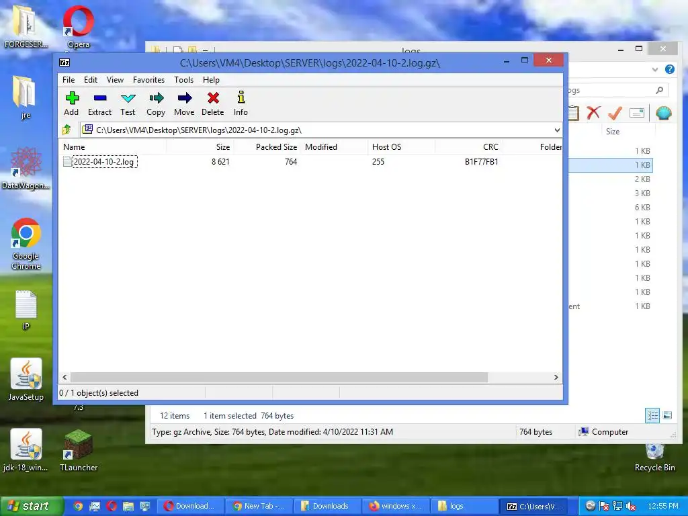The width and height of the screenshot is (688, 516).
Task: Click the 7z icon in the title bar
Action: point(64,62)
